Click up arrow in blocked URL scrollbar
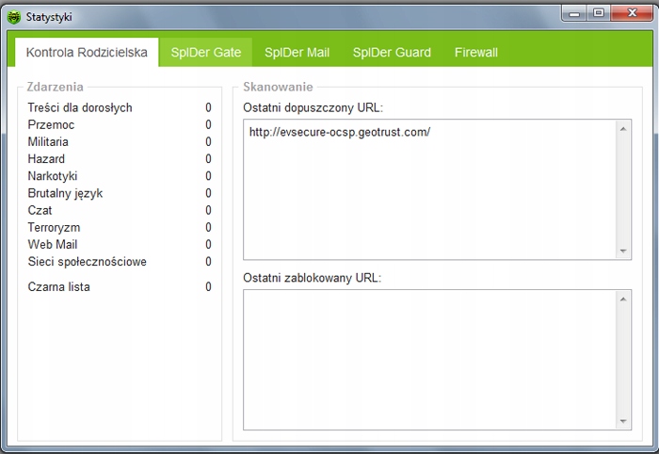Viewport: 659px width, 454px height. [x=623, y=299]
